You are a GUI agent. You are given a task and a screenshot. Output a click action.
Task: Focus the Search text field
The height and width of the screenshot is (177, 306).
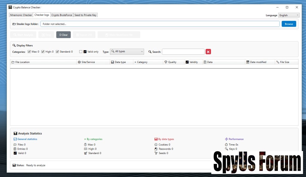[x=183, y=52]
